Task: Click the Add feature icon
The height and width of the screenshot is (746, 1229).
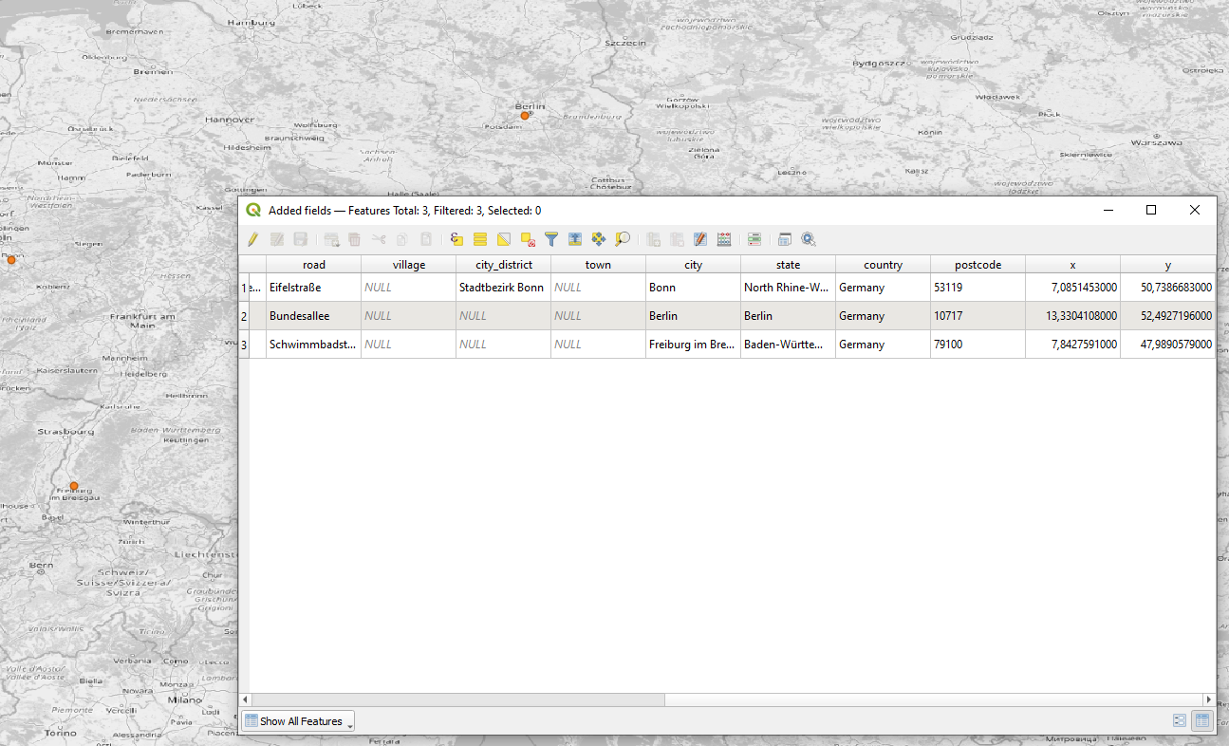Action: [331, 239]
